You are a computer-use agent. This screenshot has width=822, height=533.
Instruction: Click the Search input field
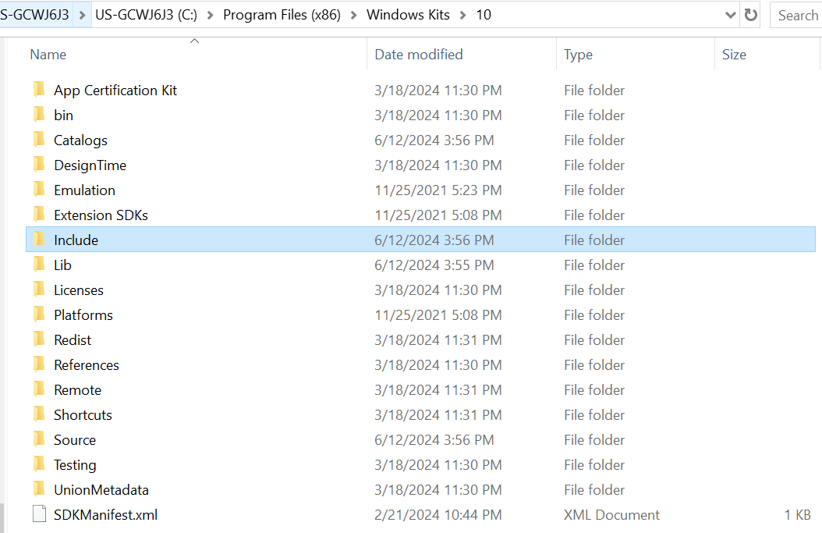(x=797, y=14)
